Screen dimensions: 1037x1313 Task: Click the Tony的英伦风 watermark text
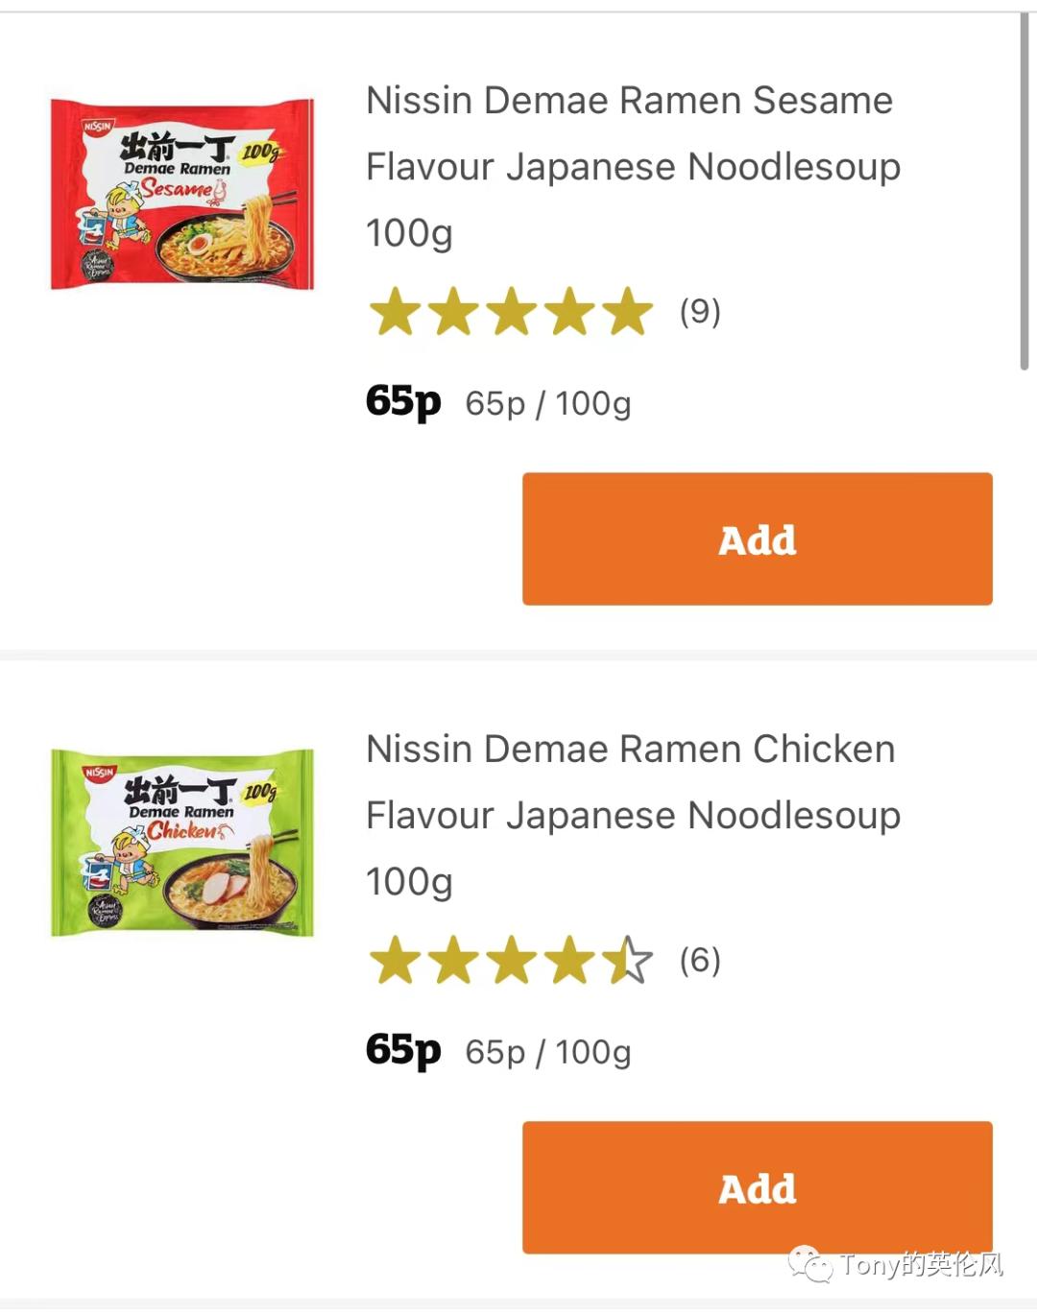pyautogui.click(x=922, y=1265)
